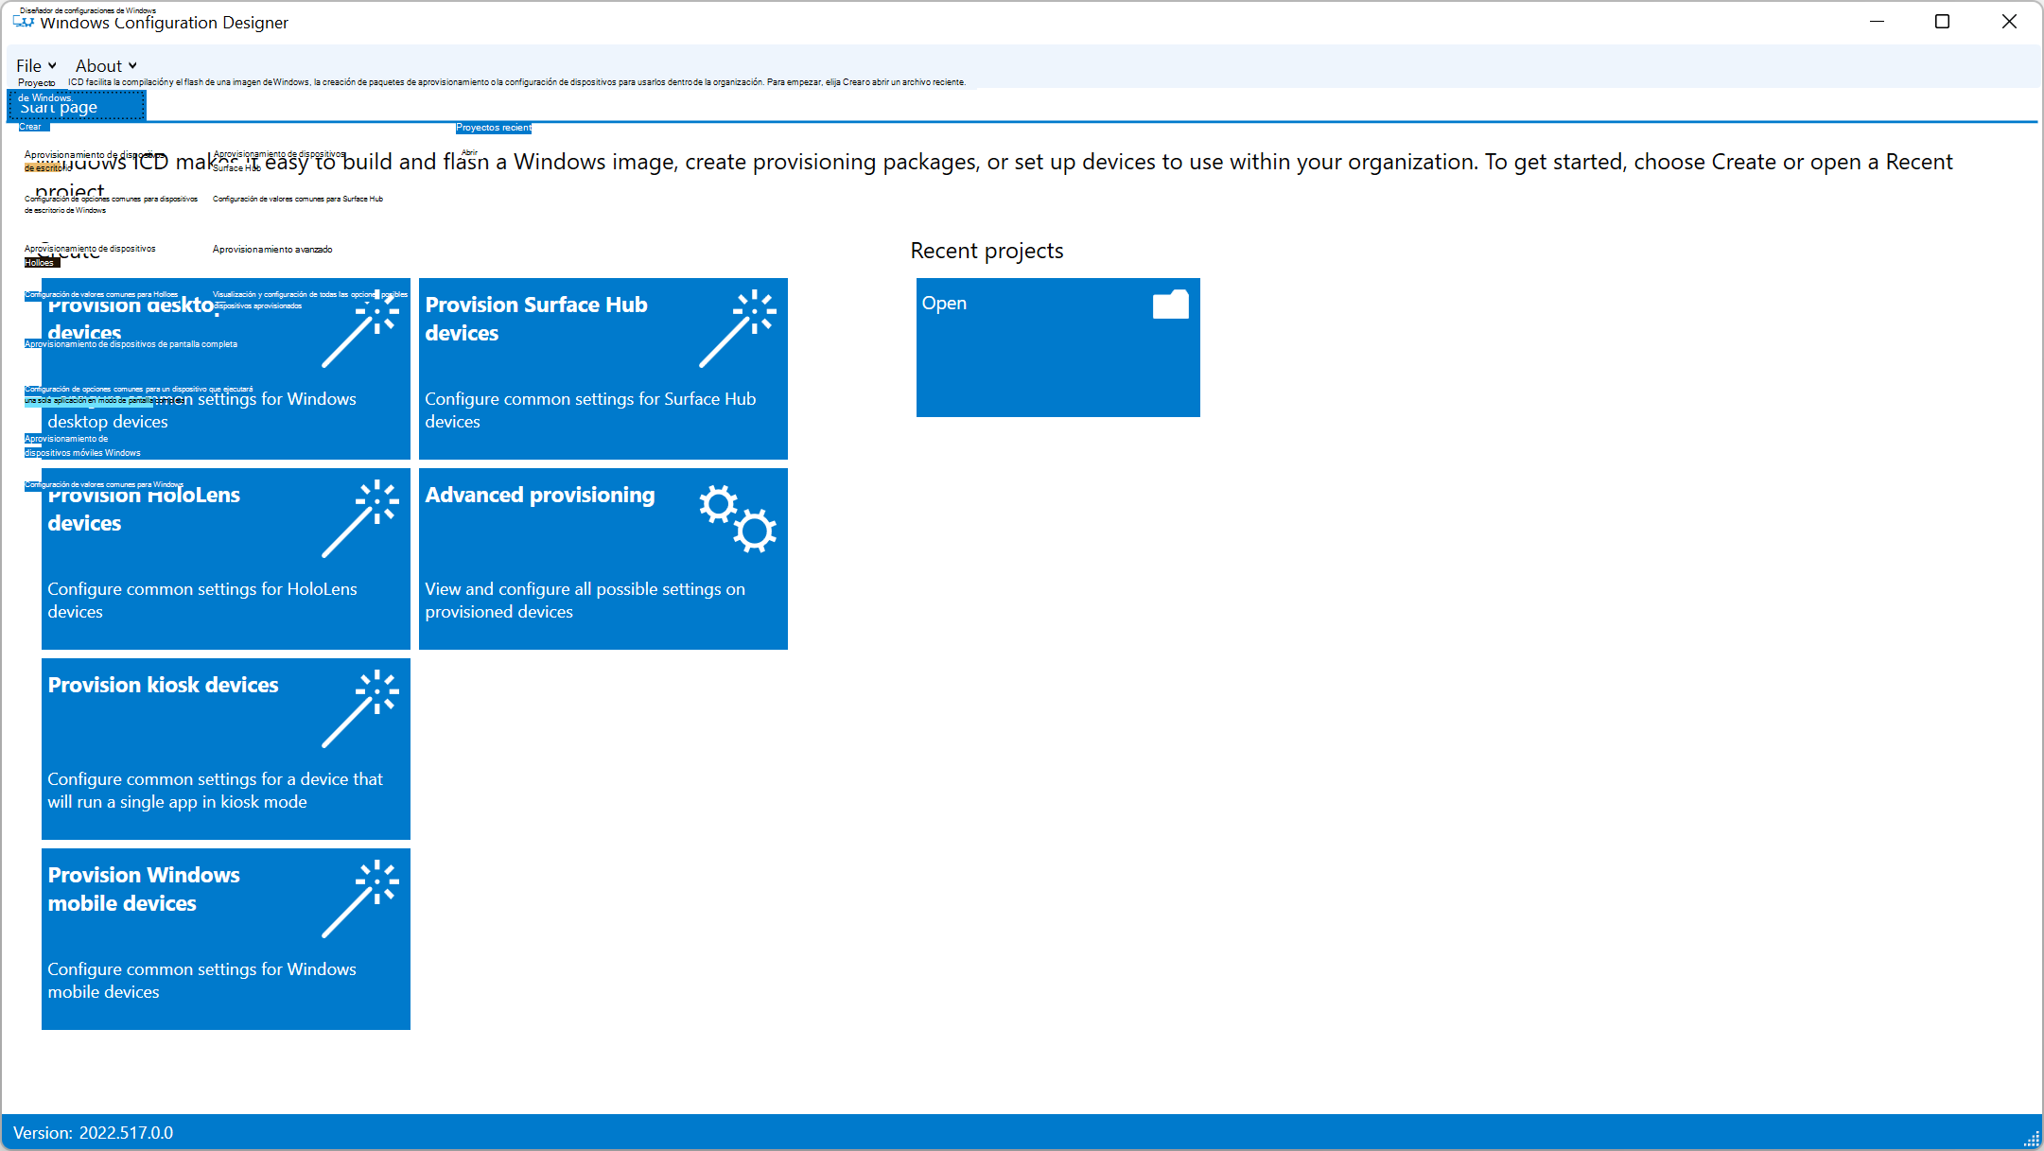Click the Provision Windows mobile devices icon

224,942
